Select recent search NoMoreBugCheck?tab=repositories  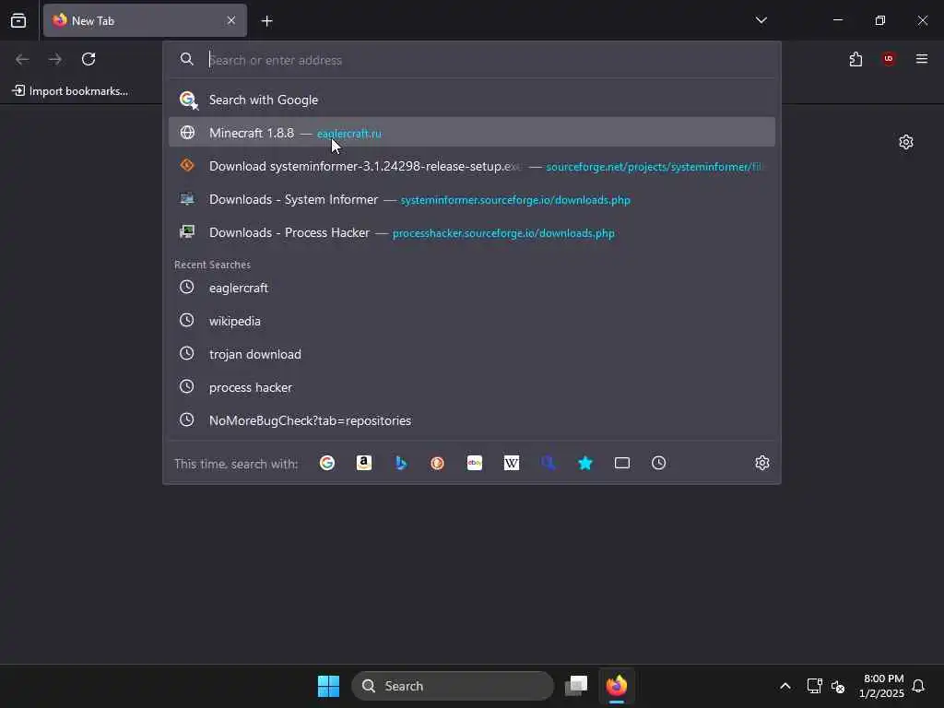coord(472,420)
